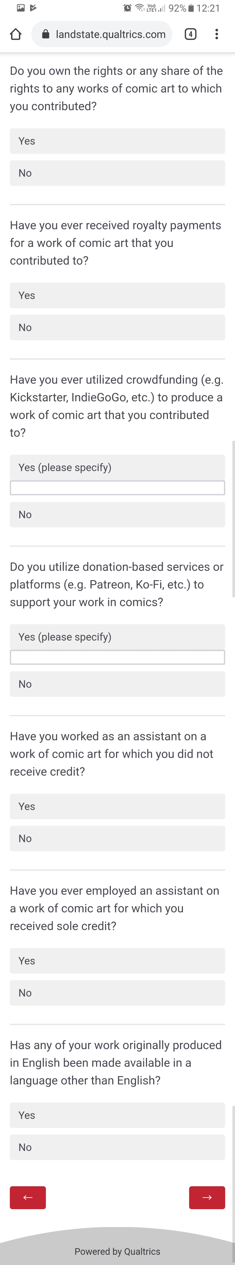
Task: Choose Yes (please specify) for crowdfunding question
Action: [117, 468]
